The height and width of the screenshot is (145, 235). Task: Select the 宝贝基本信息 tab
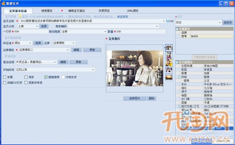click(x=18, y=11)
